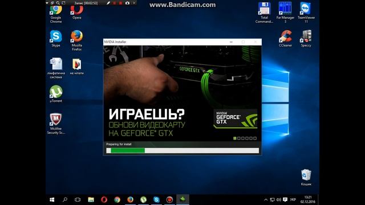
Task: Launch Skype from the desktop
Action: click(x=56, y=39)
